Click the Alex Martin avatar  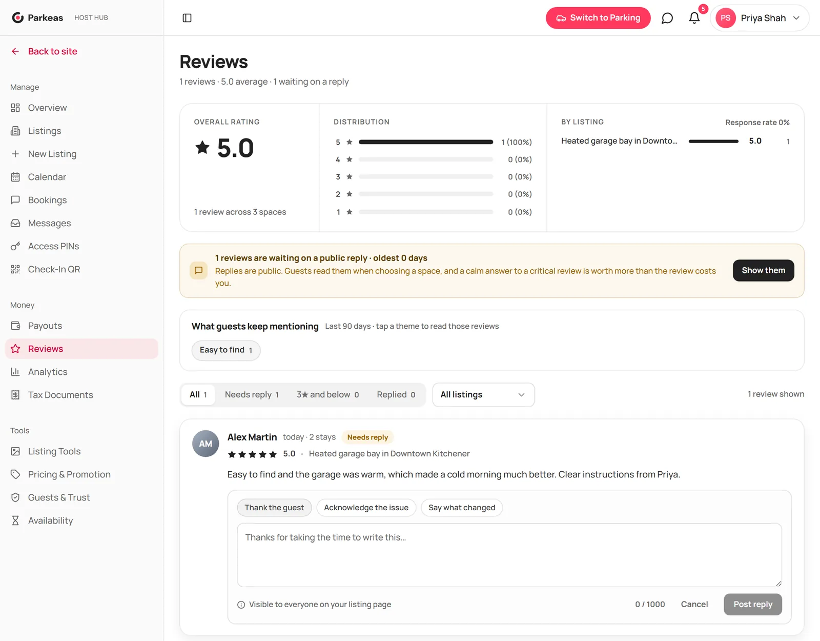tap(206, 444)
